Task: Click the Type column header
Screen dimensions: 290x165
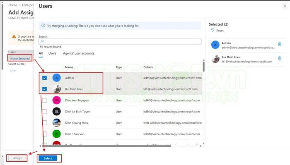Action: [119, 67]
